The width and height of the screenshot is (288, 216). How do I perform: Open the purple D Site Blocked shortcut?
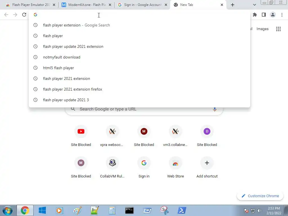coord(207,136)
